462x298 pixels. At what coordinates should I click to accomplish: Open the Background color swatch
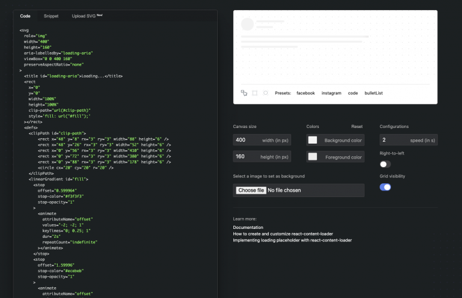313,140
